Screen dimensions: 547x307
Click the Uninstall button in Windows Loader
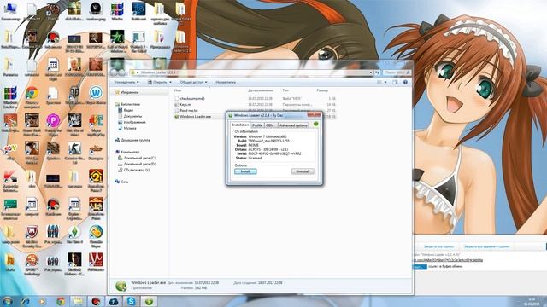pyautogui.click(x=303, y=171)
